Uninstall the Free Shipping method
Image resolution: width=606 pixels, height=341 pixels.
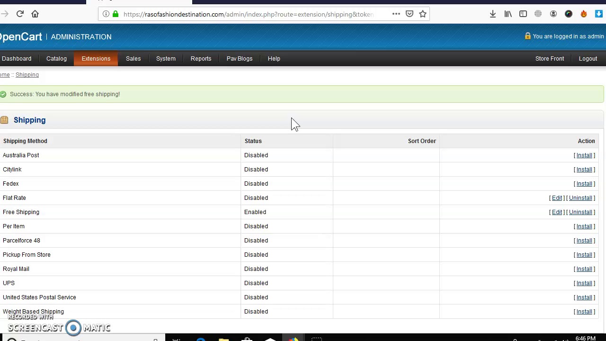pyautogui.click(x=580, y=212)
